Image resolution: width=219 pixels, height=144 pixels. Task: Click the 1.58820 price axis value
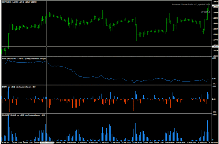tap(215, 18)
